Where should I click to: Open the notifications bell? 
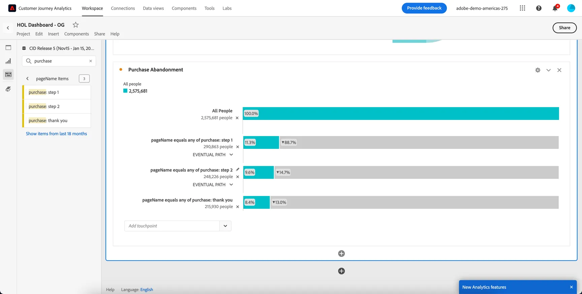555,8
